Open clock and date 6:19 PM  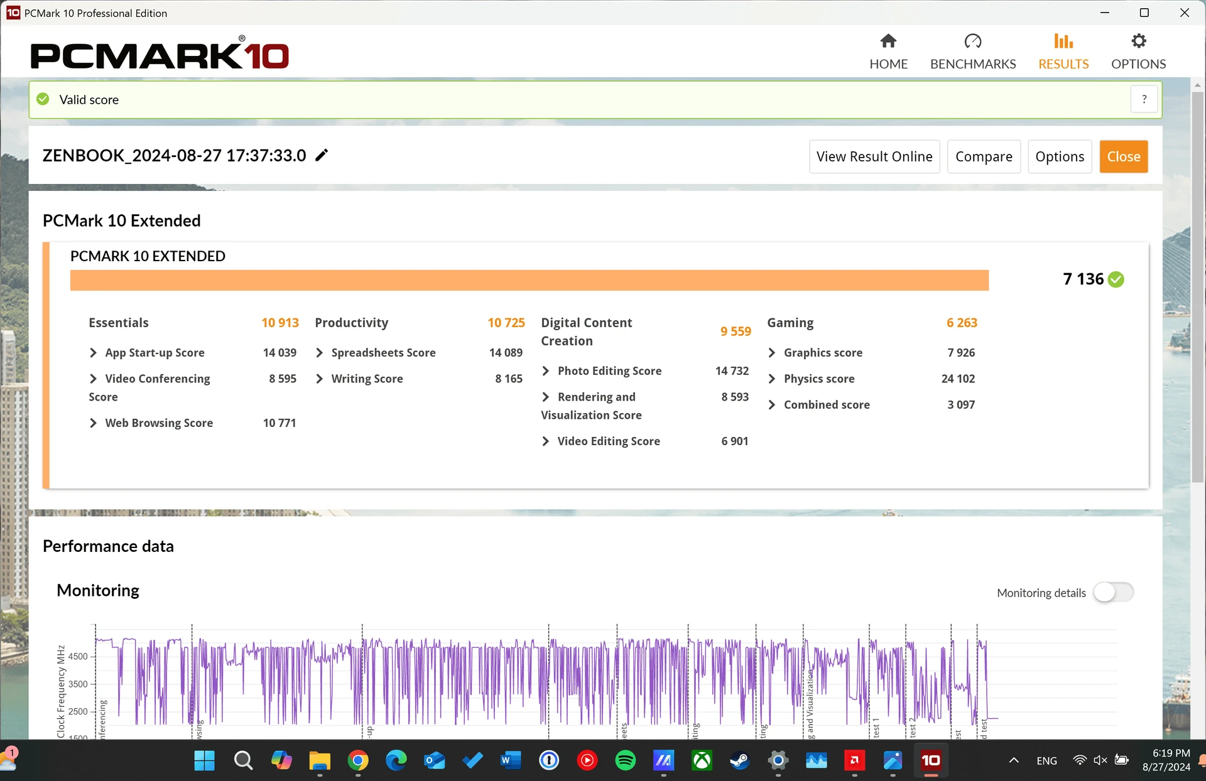[x=1166, y=760]
